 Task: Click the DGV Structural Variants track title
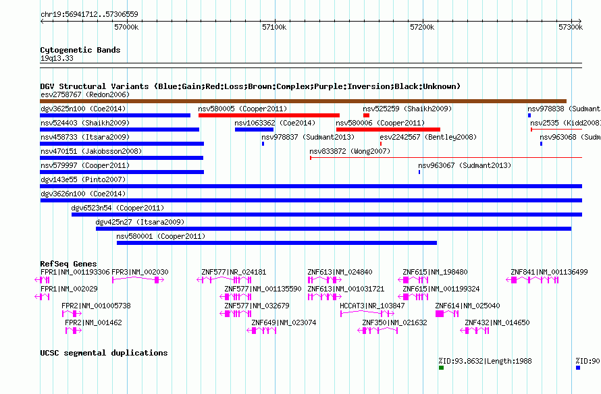[x=251, y=86]
